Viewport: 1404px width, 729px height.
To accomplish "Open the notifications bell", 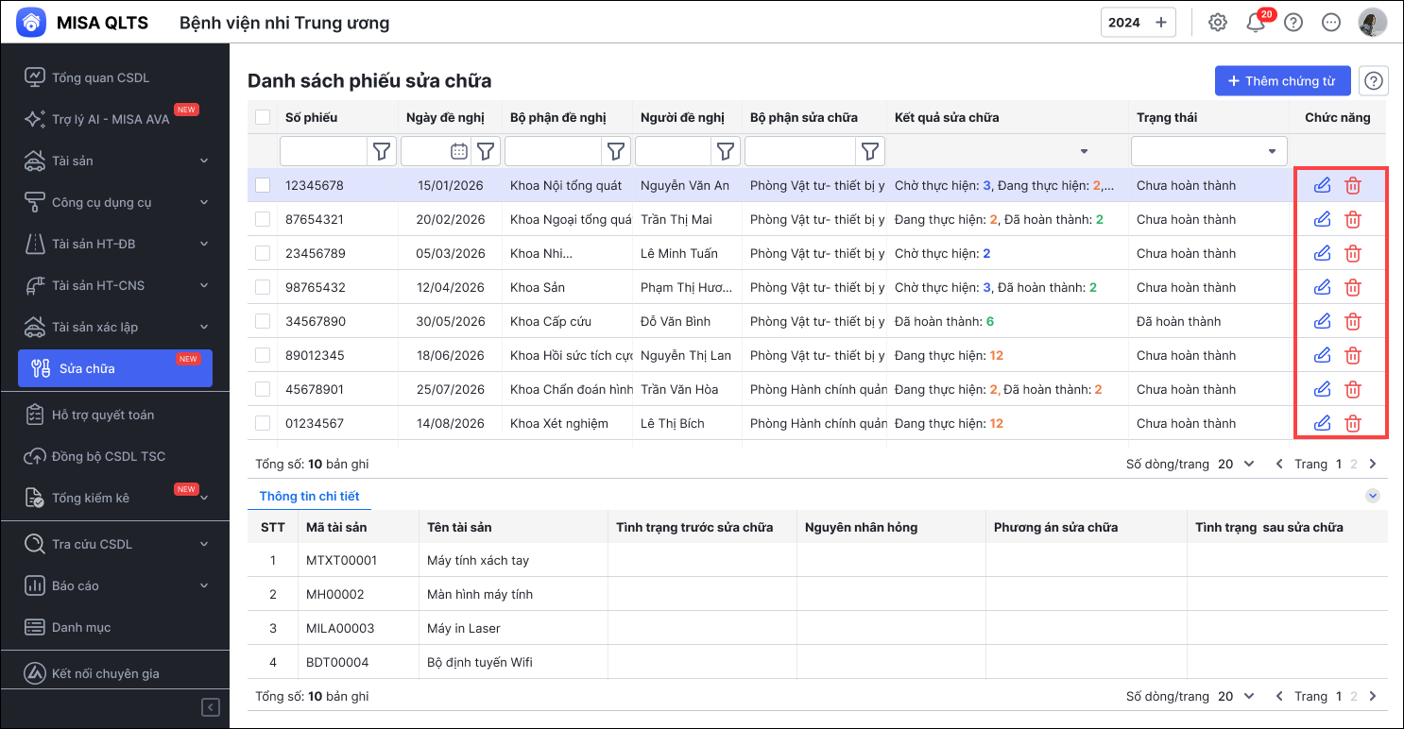I will coord(1256,23).
